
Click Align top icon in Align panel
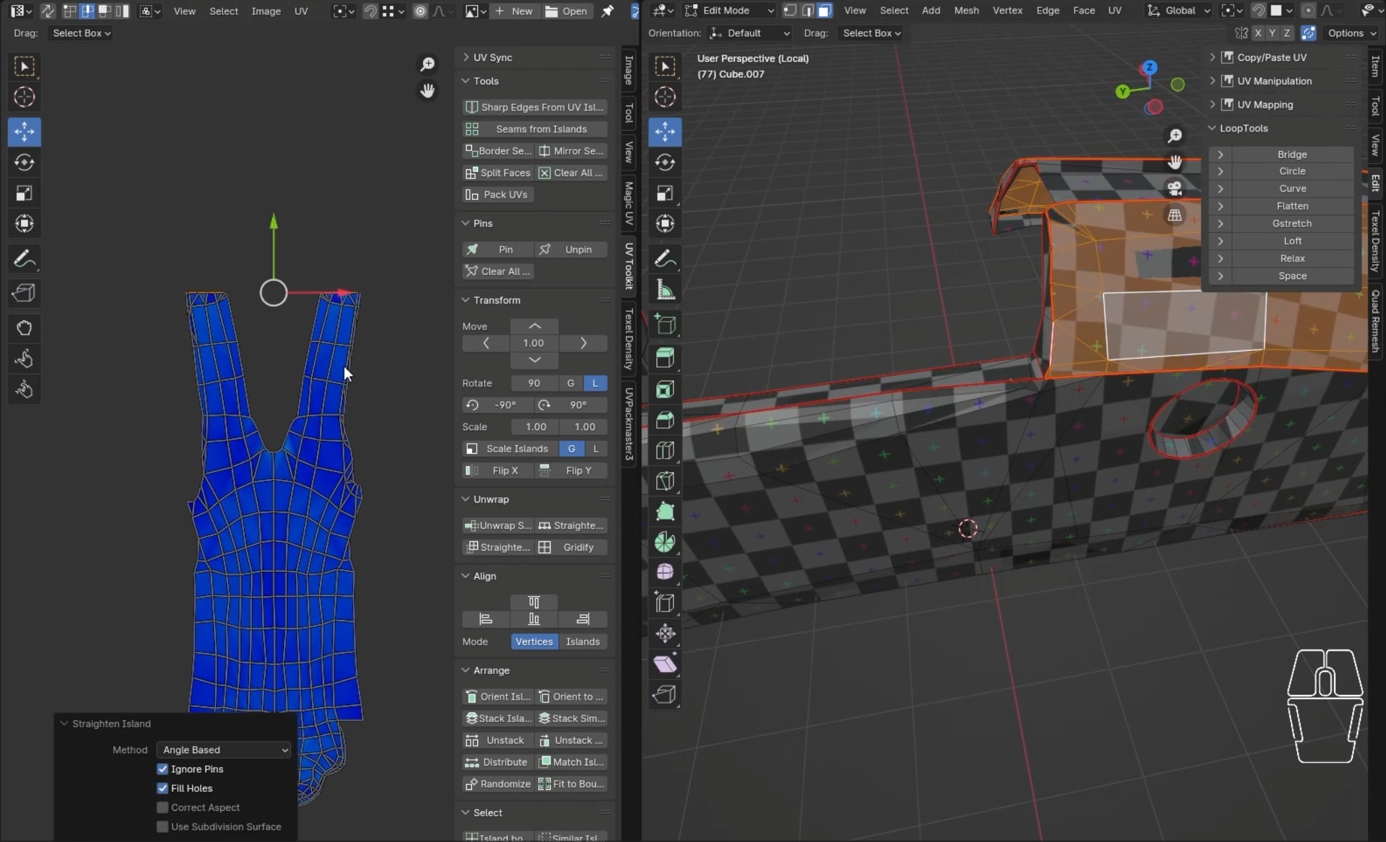tap(534, 602)
